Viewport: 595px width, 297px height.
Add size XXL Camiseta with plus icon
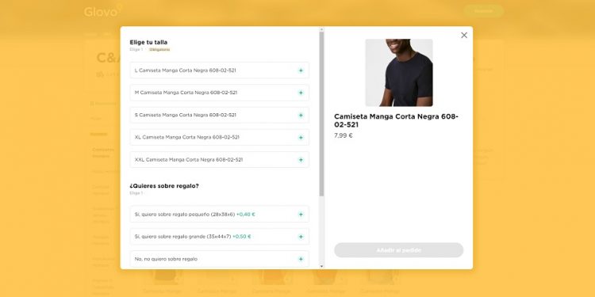(x=301, y=160)
